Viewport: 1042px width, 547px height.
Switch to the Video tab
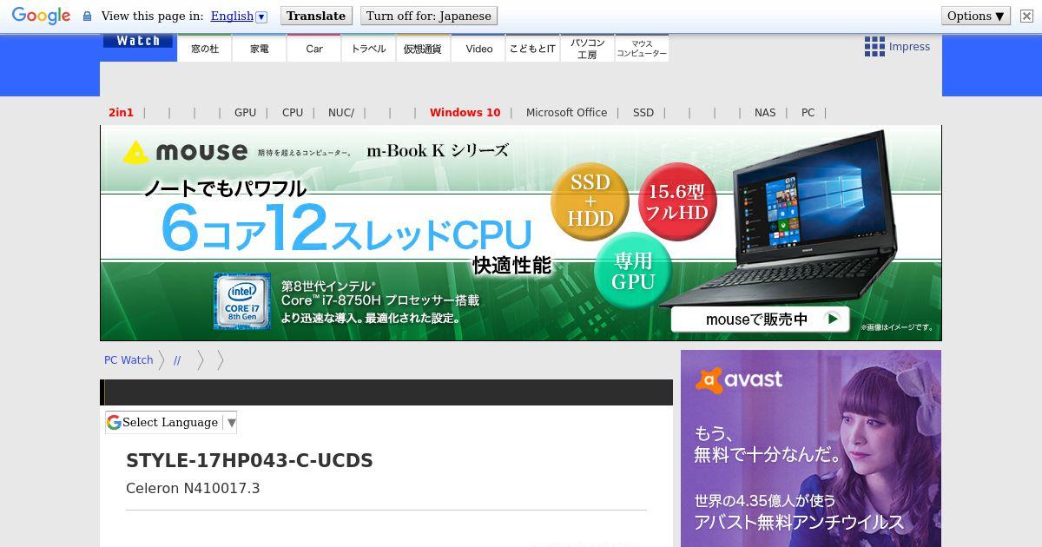(x=478, y=49)
